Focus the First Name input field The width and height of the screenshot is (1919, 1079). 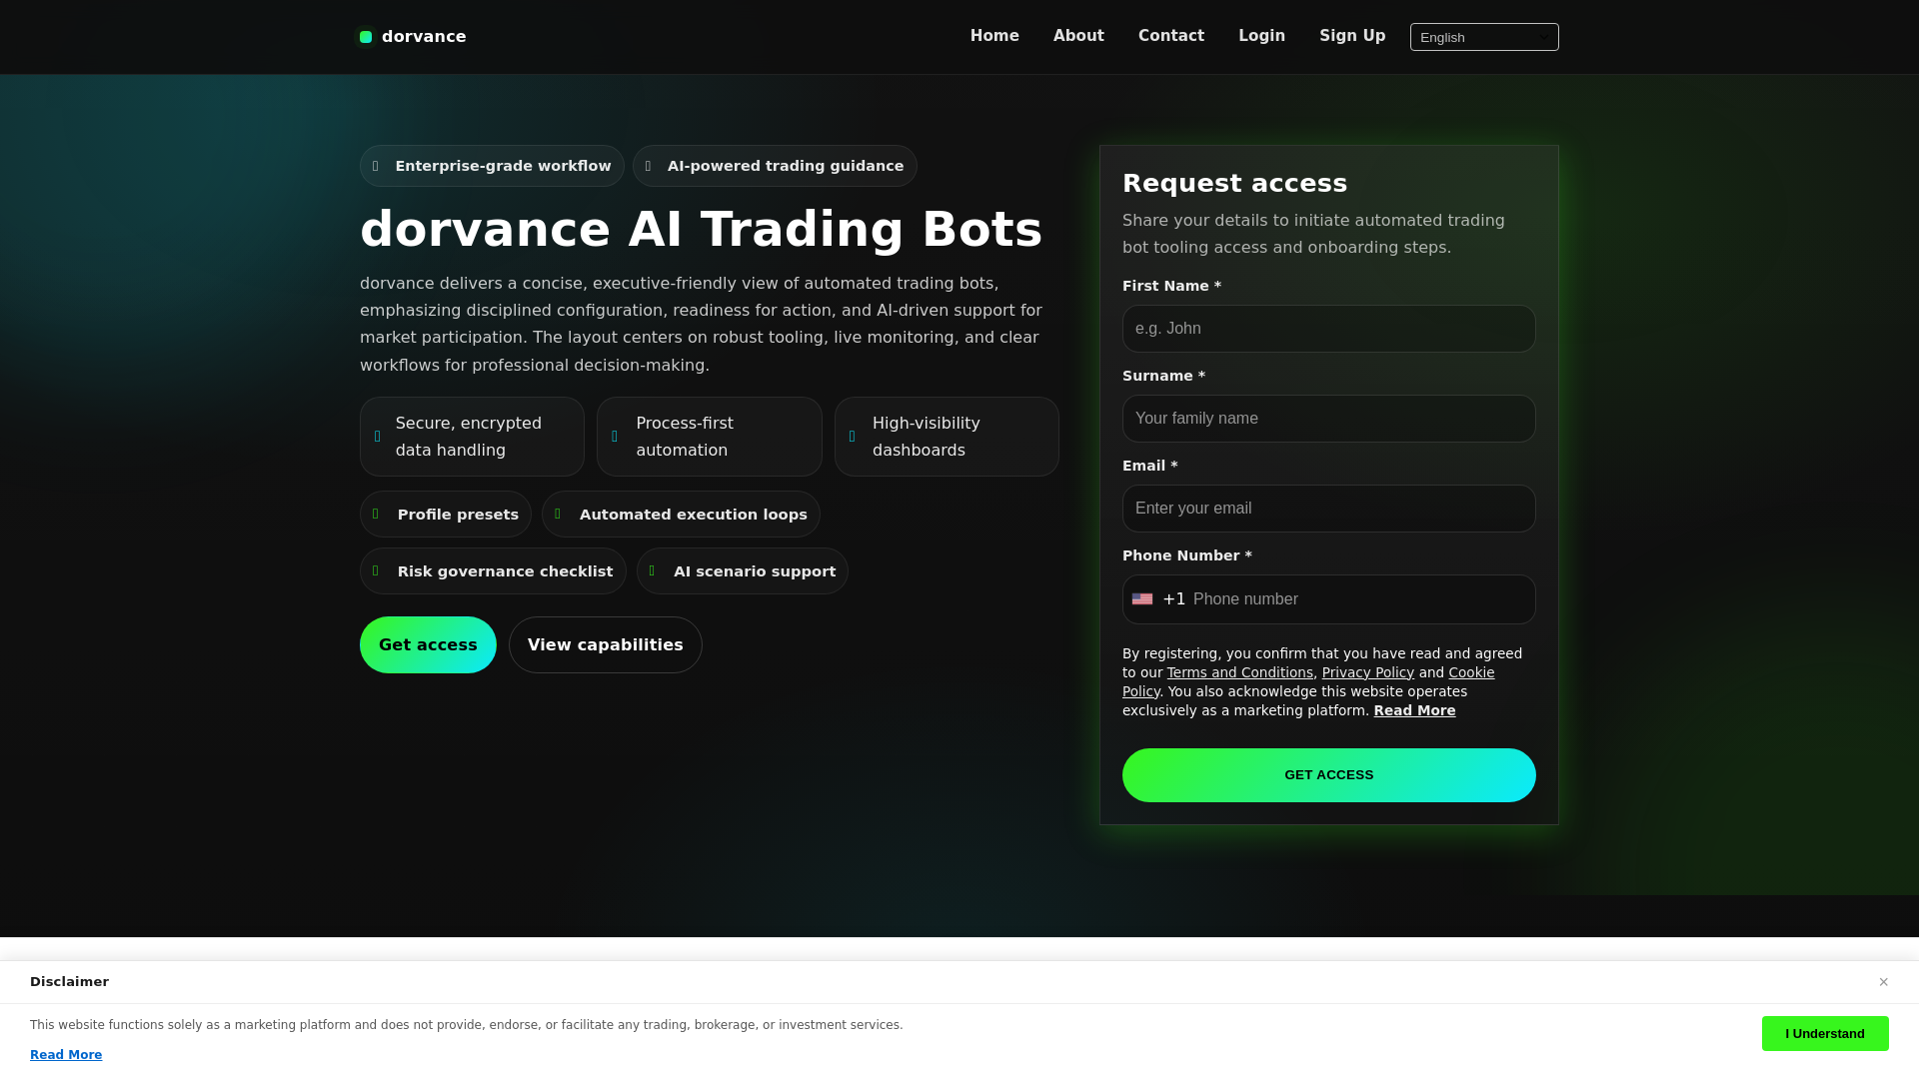pyautogui.click(x=1329, y=329)
